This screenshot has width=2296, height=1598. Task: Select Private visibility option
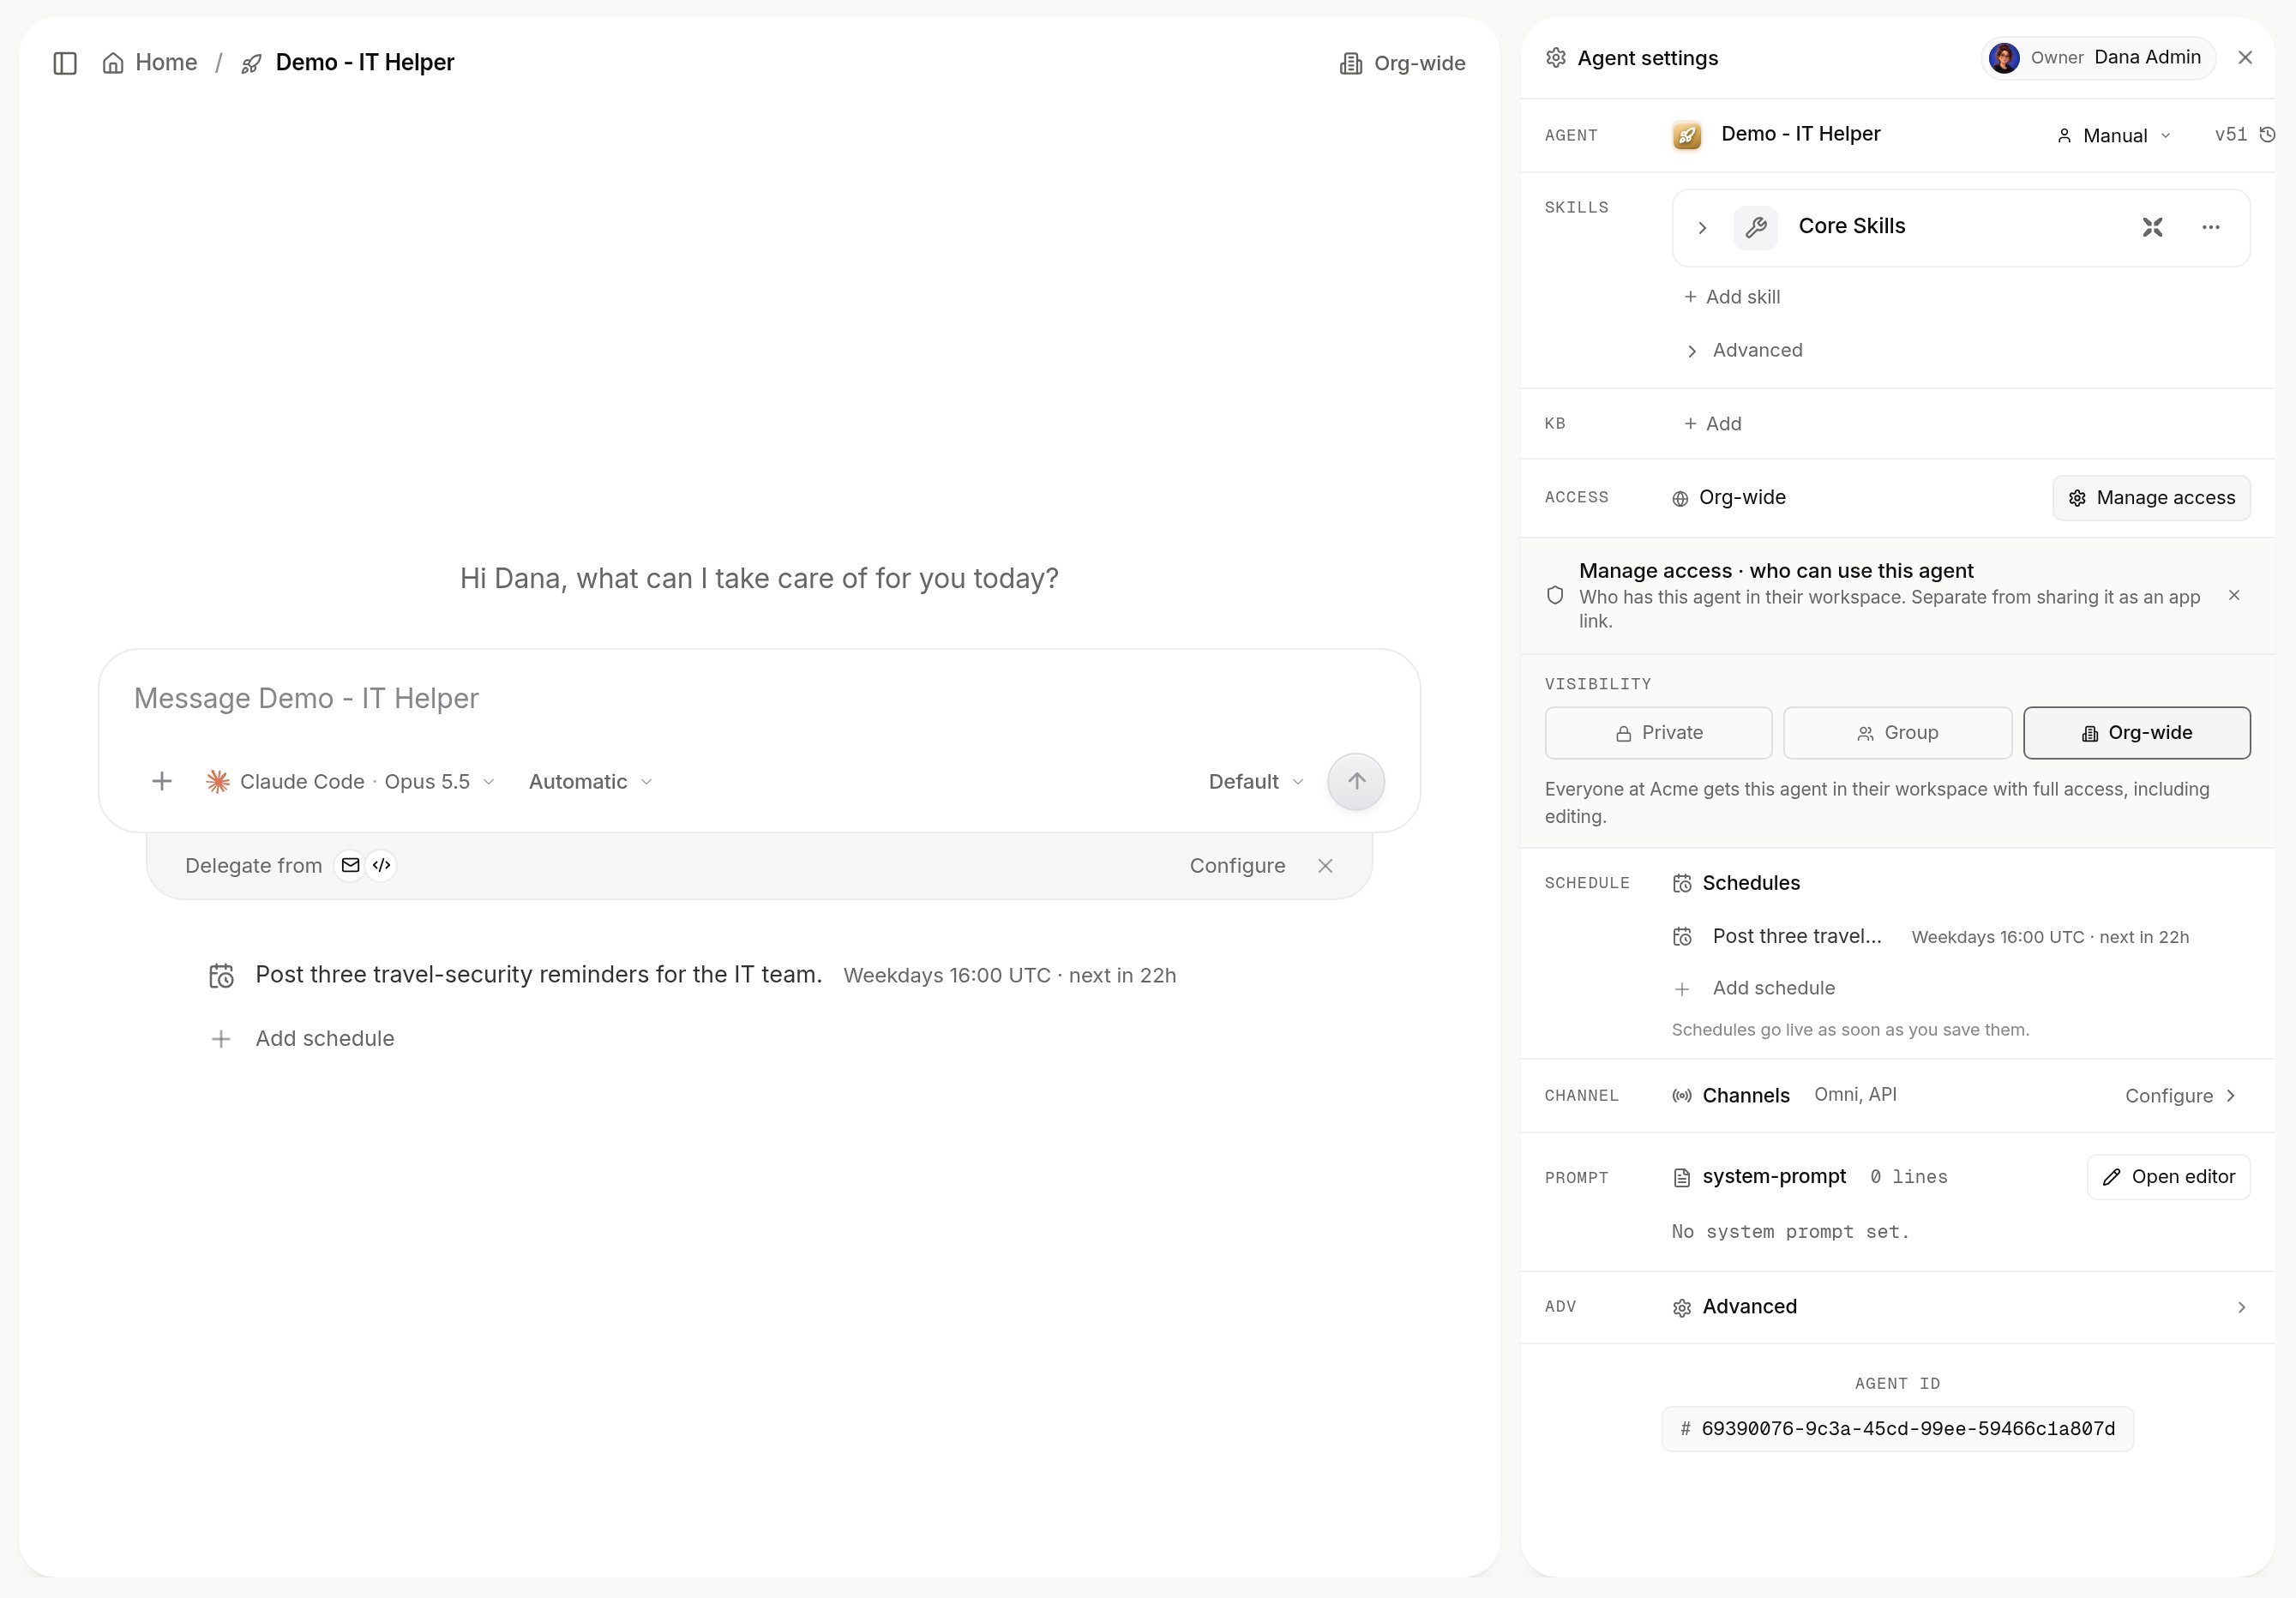click(1658, 733)
